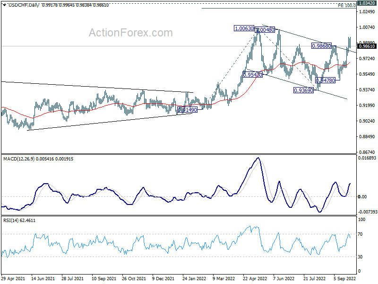
Task: Select the 0.91490 price label
Action: pos(187,110)
